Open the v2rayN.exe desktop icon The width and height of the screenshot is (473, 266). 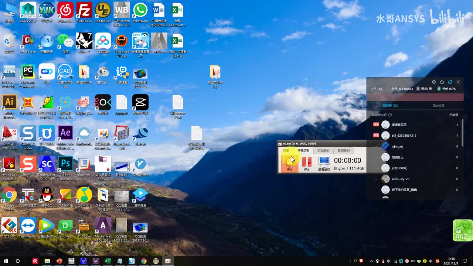click(x=140, y=166)
